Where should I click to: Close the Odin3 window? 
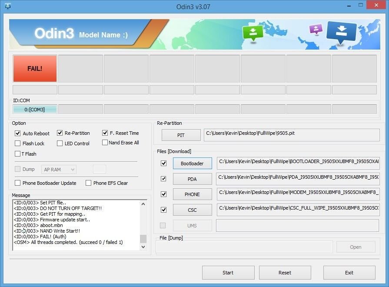click(376, 5)
